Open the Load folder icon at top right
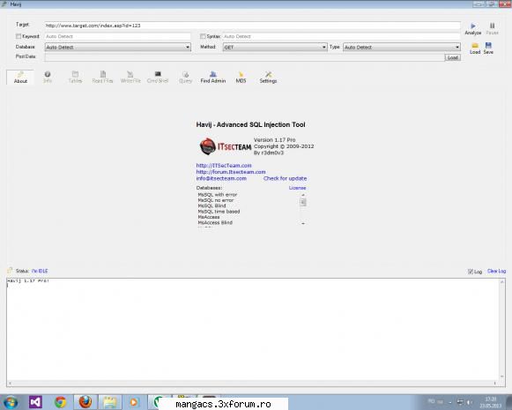The height and width of the screenshot is (410, 512). click(475, 46)
